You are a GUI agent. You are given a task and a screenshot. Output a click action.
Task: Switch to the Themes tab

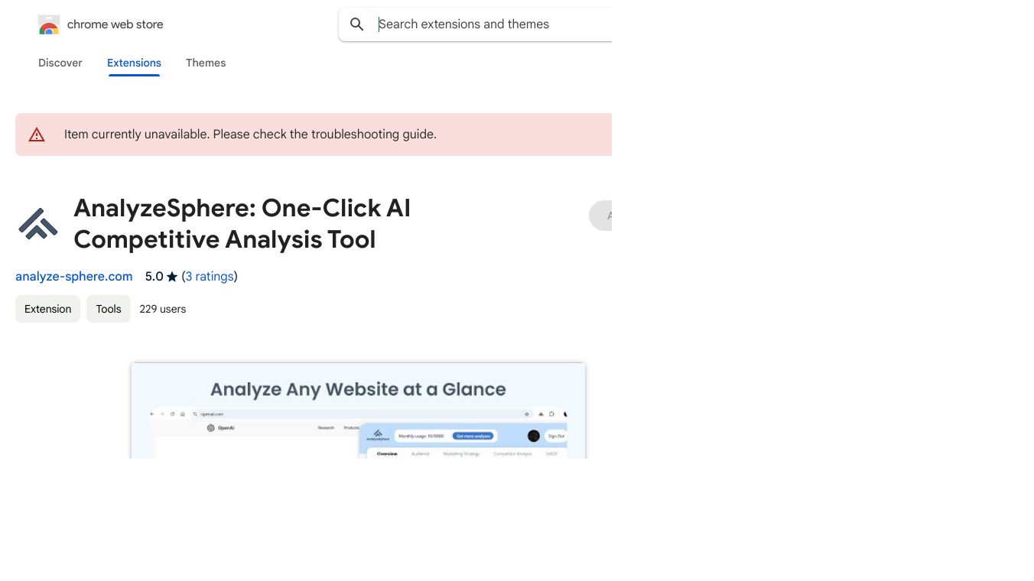206,63
